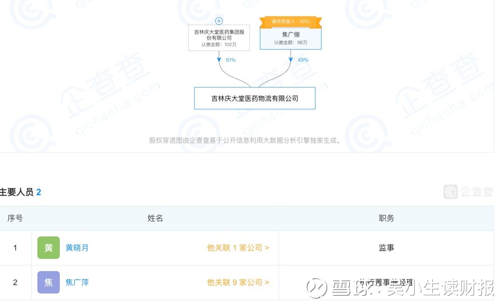Open 焦广萍 profile link

[77, 282]
